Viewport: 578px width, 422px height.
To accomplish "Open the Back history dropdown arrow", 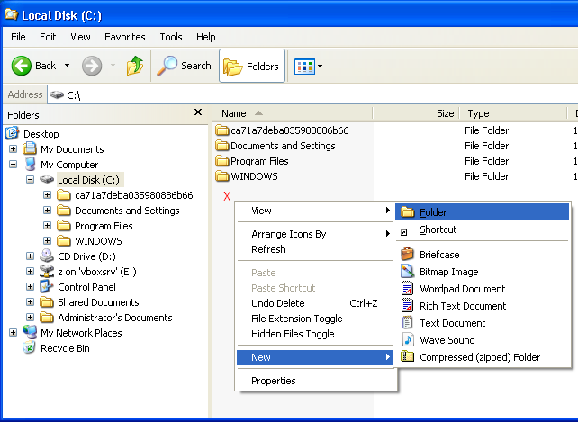I will point(68,66).
